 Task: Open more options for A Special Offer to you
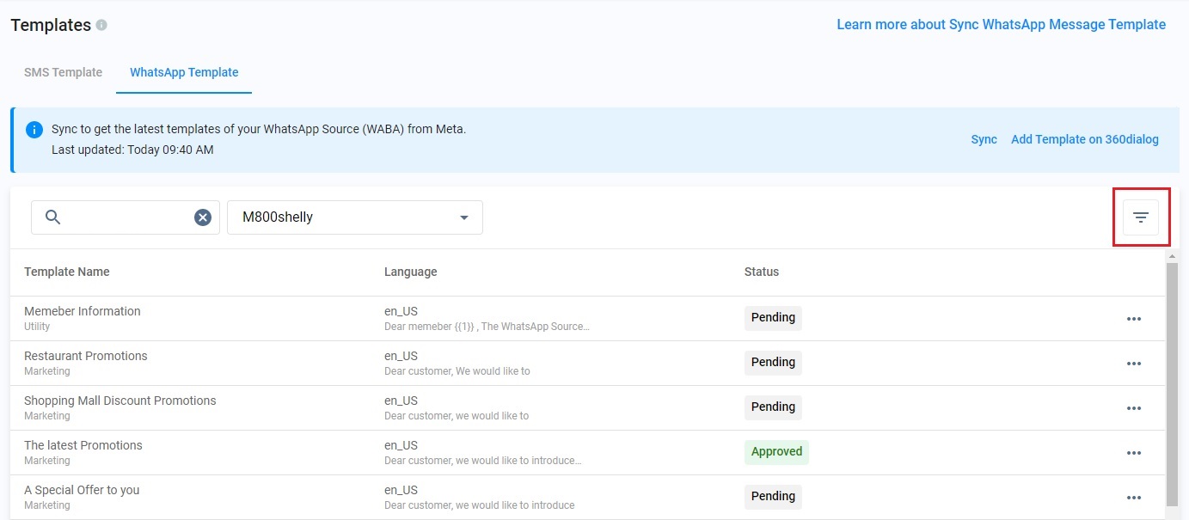click(1133, 498)
